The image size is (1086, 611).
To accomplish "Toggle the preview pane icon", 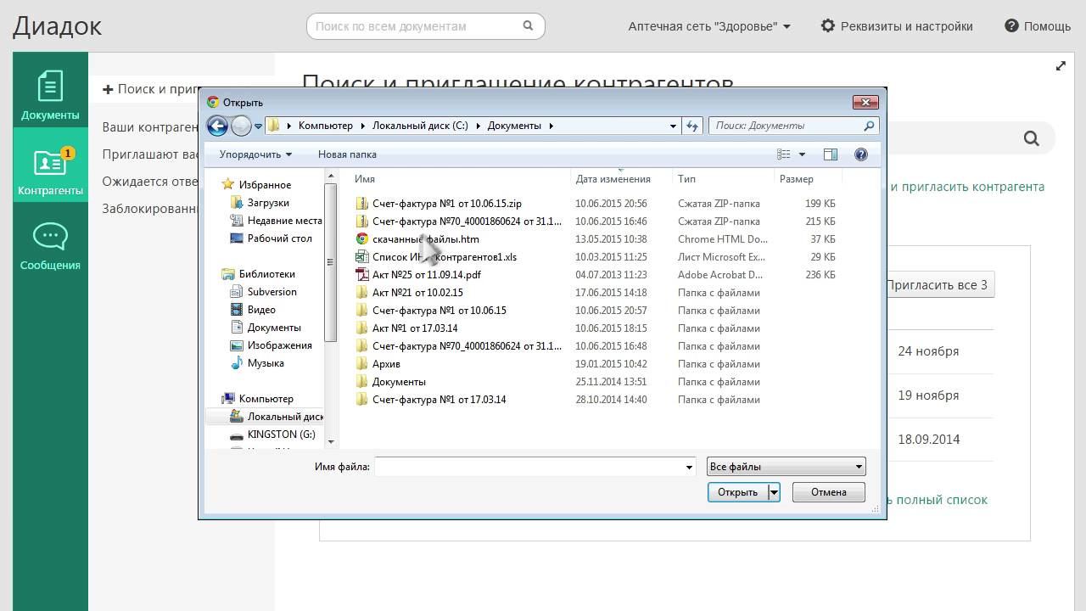I will (831, 154).
